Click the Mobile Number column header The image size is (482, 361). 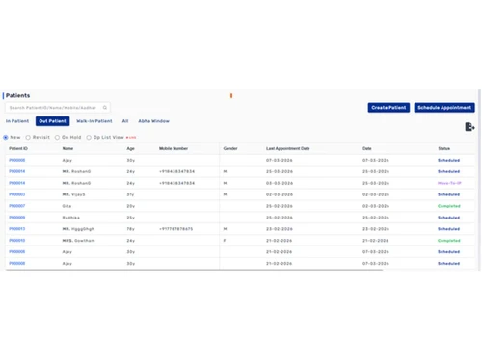[174, 148]
